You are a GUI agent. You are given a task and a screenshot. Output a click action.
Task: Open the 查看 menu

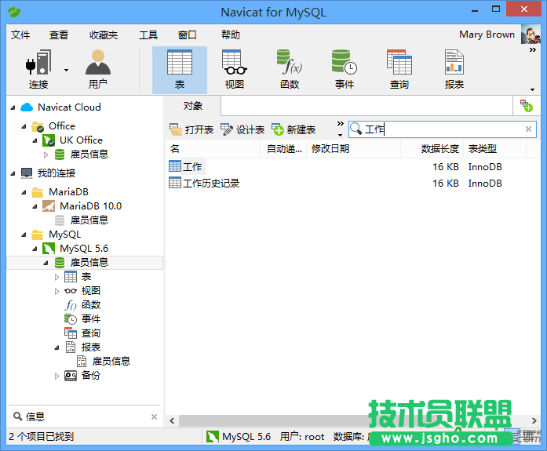[59, 35]
